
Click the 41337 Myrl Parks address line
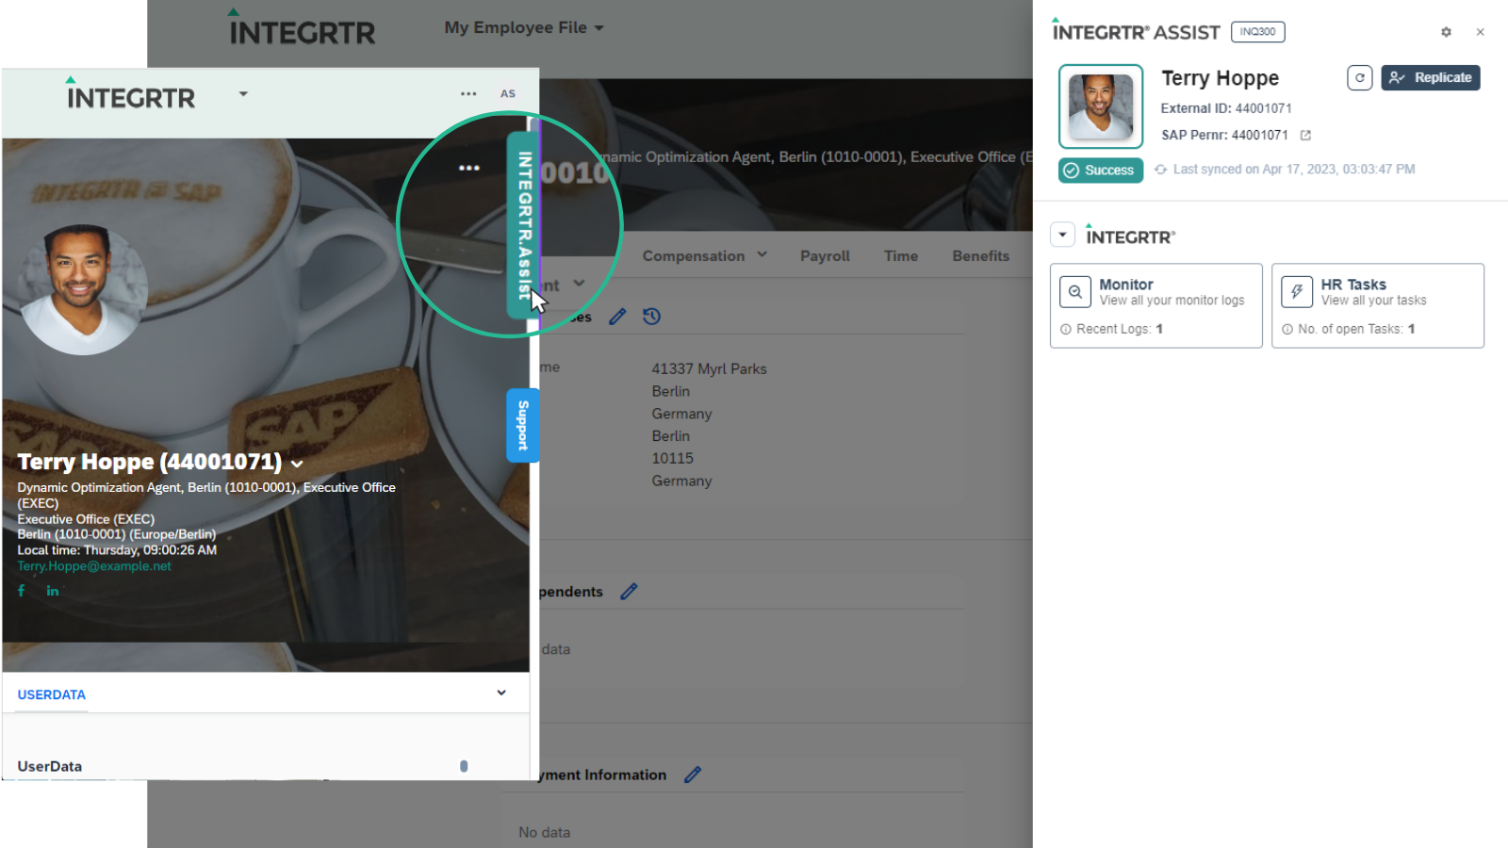pos(709,369)
